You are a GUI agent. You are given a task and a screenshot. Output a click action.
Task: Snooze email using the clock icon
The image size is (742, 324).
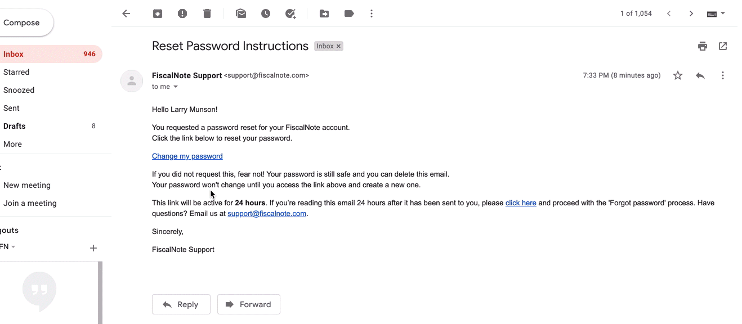[266, 13]
